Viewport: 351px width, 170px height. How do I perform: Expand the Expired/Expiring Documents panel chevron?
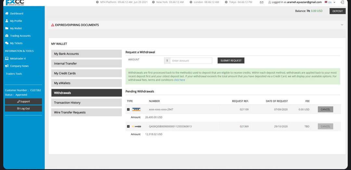coord(342,25)
